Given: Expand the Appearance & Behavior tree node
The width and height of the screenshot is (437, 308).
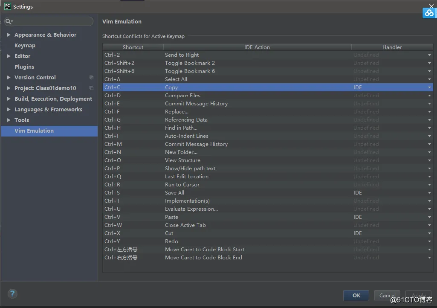Looking at the screenshot, I should click(x=9, y=35).
